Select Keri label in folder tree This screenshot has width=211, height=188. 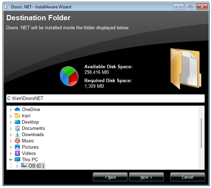(x=26, y=116)
